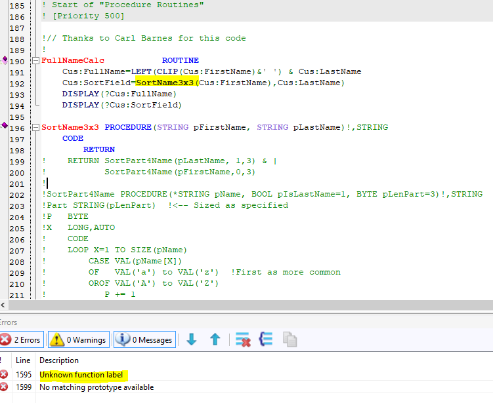
Task: Sort errors by the Description column header
Action: coord(58,360)
